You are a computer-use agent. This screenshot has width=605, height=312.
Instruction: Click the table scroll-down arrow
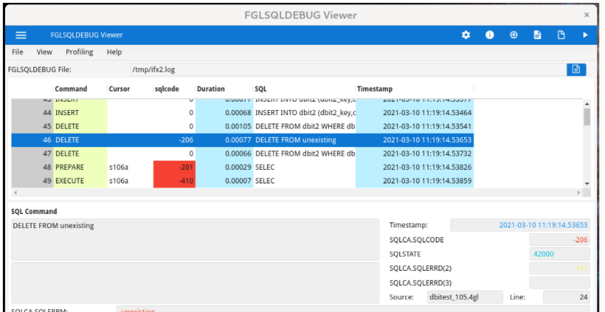[x=587, y=184]
